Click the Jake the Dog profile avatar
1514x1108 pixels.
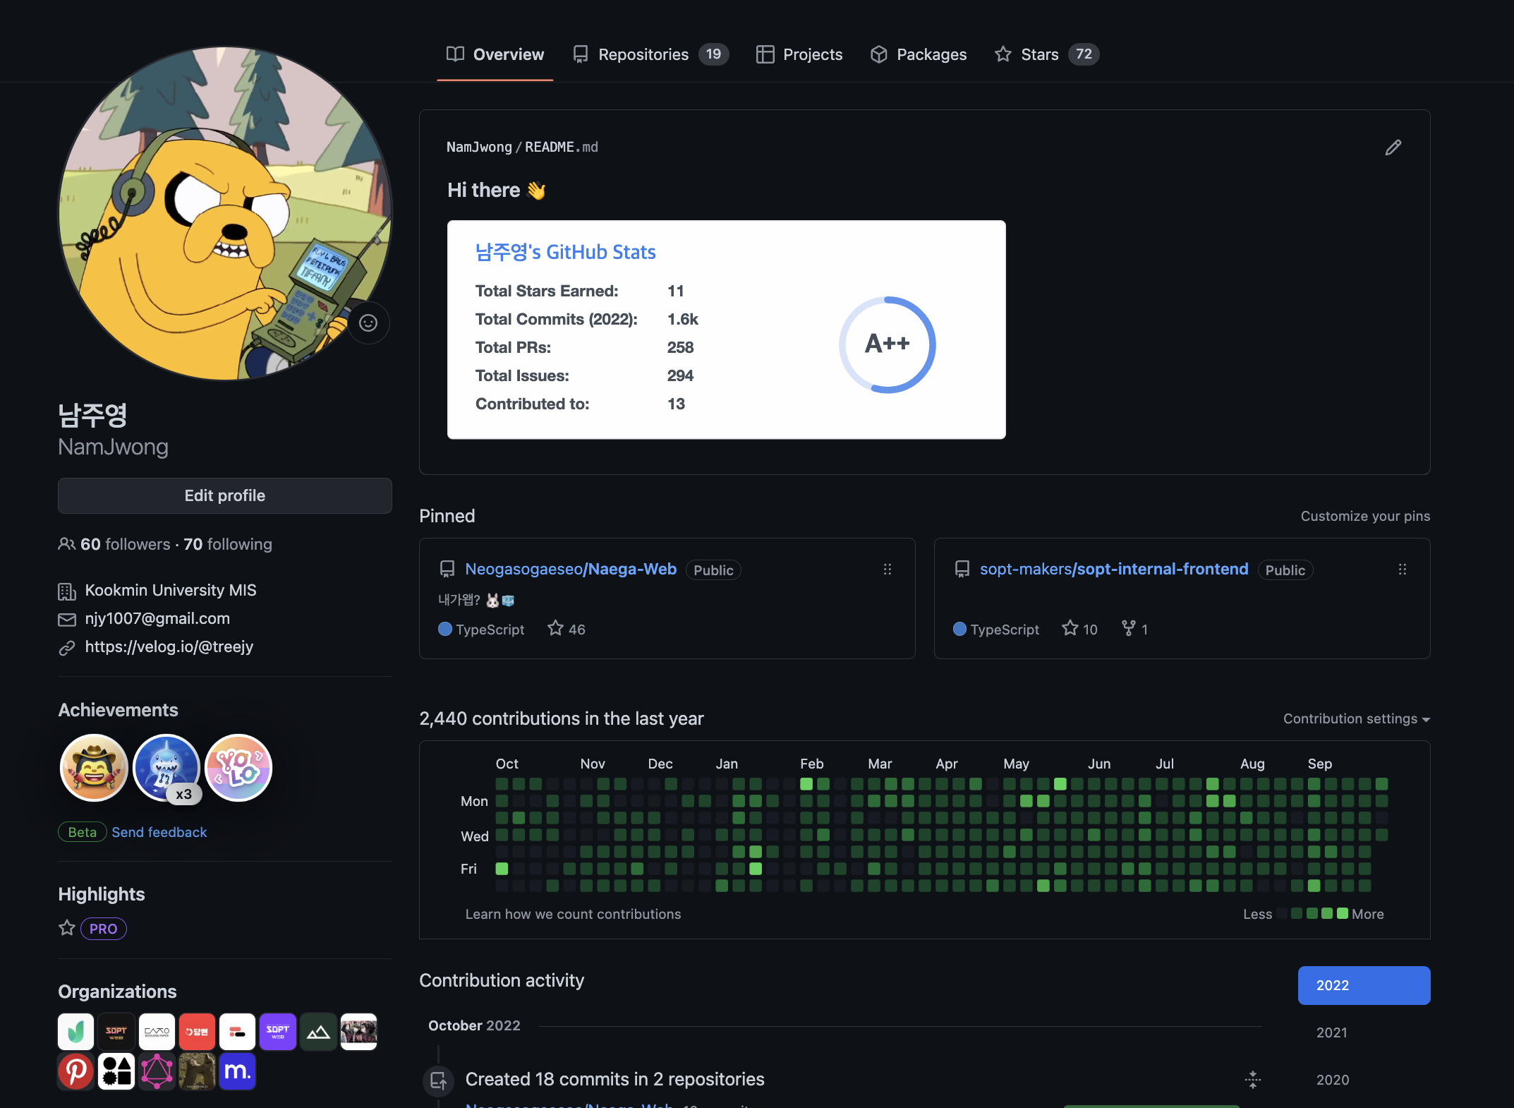pyautogui.click(x=225, y=213)
